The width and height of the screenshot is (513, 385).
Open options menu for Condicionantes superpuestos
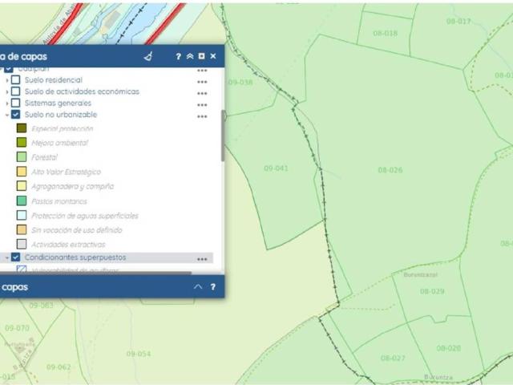(202, 259)
